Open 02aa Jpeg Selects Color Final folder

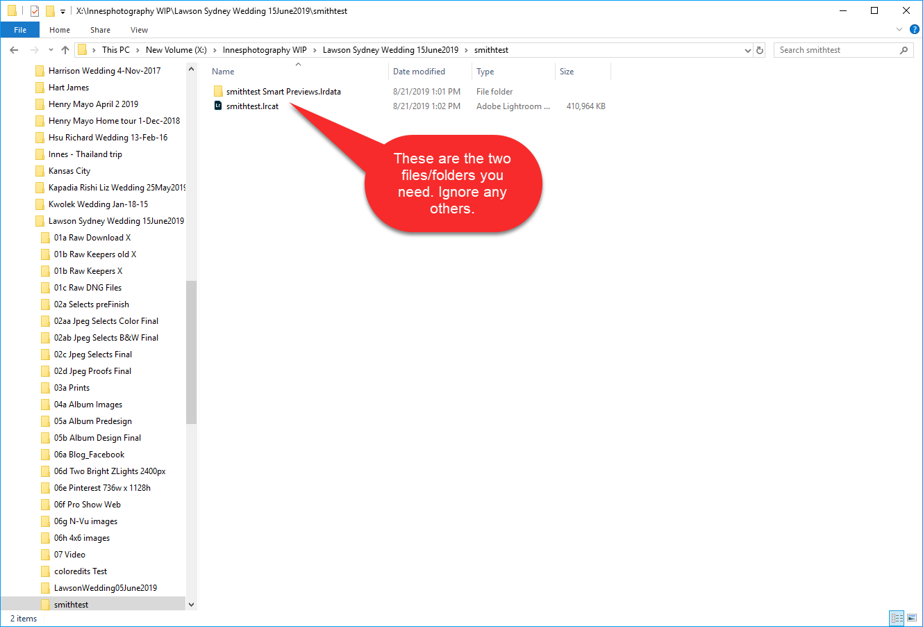coord(106,321)
